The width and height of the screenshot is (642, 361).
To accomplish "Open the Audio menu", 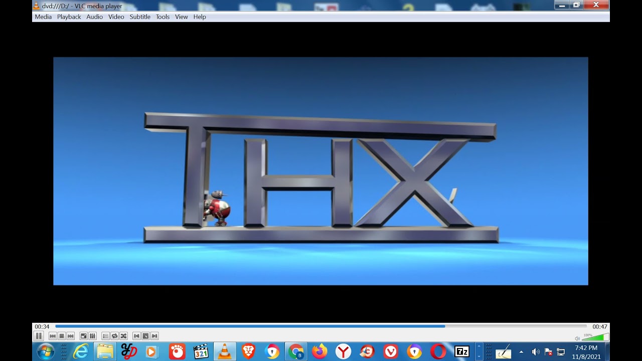I will [x=94, y=17].
